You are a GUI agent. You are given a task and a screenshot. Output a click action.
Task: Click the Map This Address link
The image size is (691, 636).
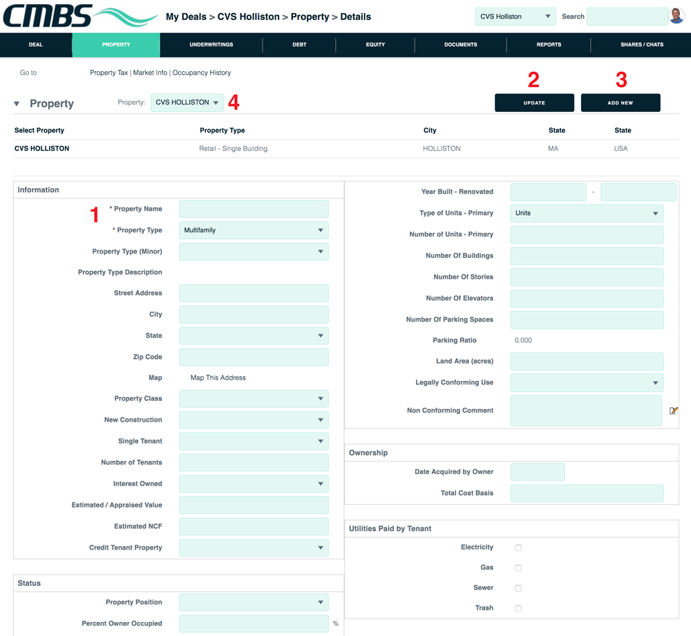218,377
